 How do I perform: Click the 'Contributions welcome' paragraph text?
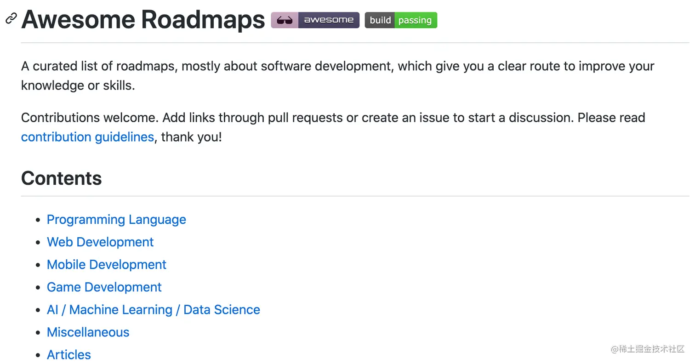(x=333, y=127)
